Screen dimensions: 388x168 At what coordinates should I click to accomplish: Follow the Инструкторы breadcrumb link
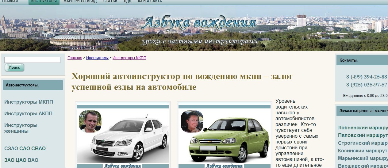coord(97,58)
